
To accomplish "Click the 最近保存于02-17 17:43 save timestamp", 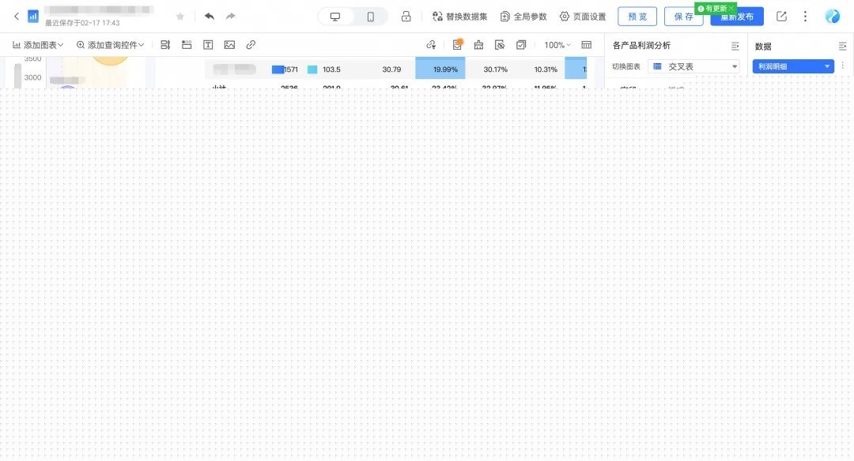I will 82,23.
